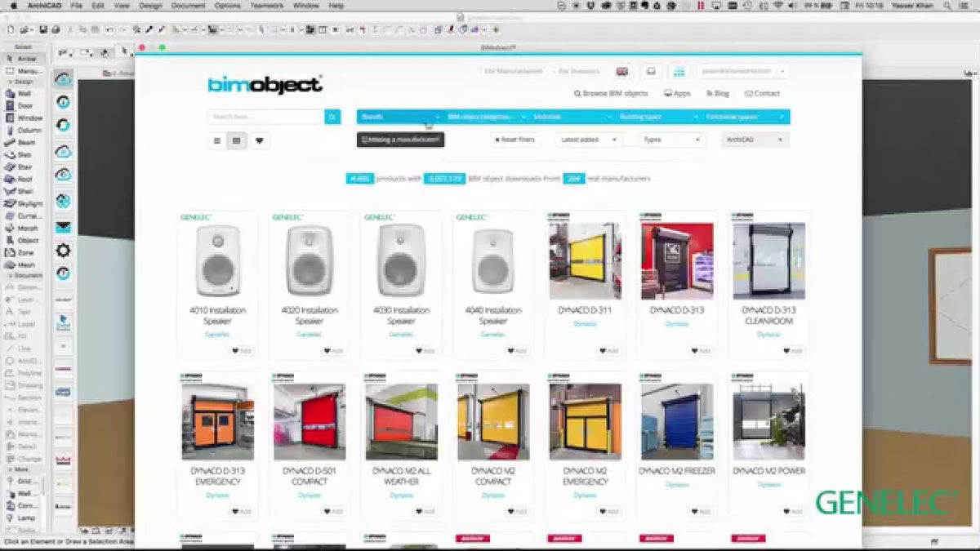This screenshot has height=551, width=980.
Task: Open the Apps link
Action: [677, 94]
